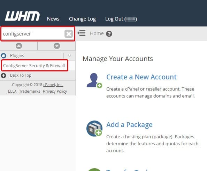Open the cPanel, Inc. link
The width and height of the screenshot is (207, 171).
53,85
